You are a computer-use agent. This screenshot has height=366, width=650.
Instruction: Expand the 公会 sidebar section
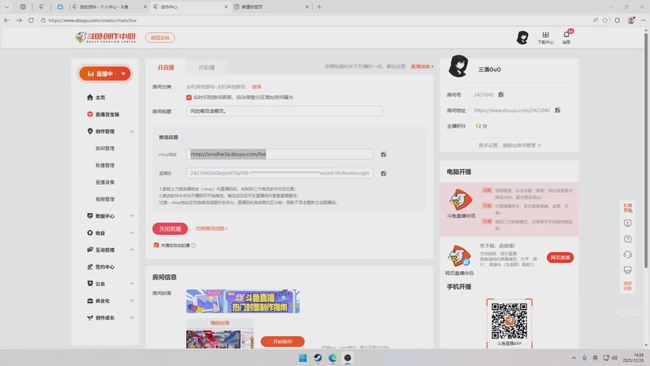132,284
